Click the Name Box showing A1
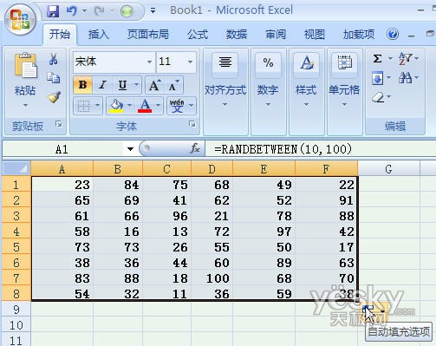The width and height of the screenshot is (436, 346). (62, 149)
